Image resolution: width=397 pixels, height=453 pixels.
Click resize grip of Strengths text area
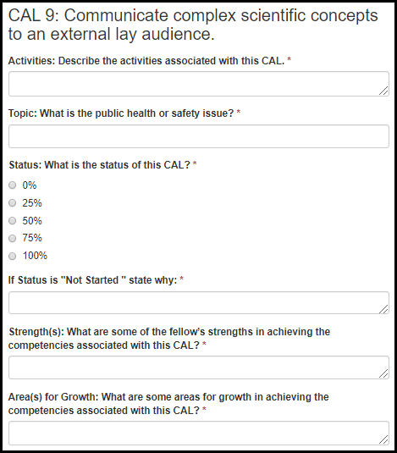coord(383,373)
